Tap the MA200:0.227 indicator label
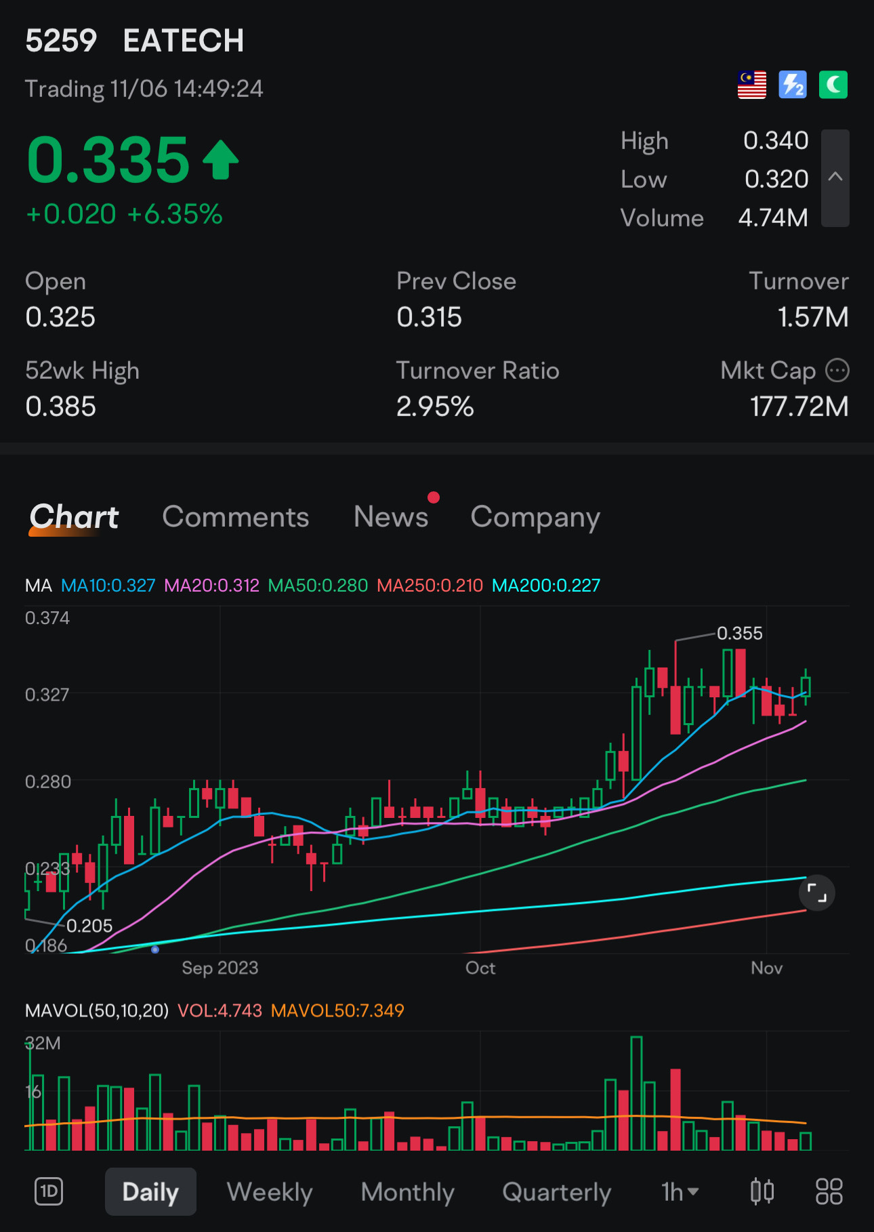The height and width of the screenshot is (1232, 874). point(546,586)
